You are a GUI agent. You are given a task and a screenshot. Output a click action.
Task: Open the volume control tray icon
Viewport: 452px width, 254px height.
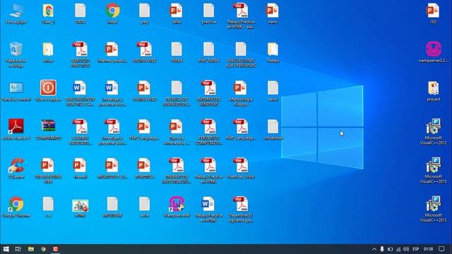406,249
